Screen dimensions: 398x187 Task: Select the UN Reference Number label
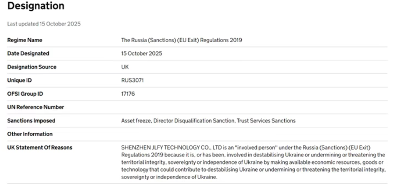36,107
